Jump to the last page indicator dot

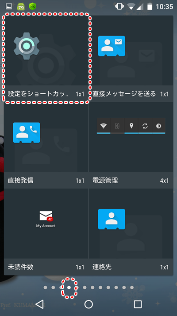tap(132, 288)
